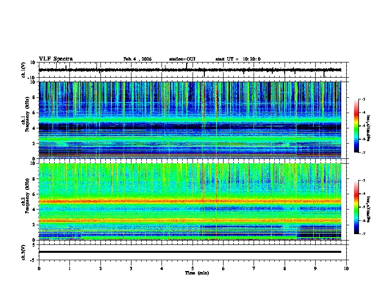Click the ch.2 spectrogram color scale bar
This screenshot has width=390, height=301.
[357, 207]
